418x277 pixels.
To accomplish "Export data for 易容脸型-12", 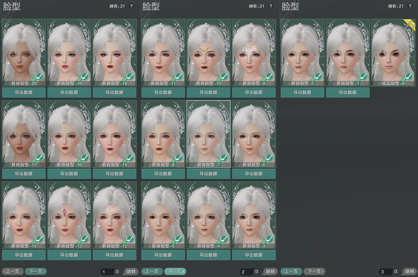I will click(x=115, y=255).
